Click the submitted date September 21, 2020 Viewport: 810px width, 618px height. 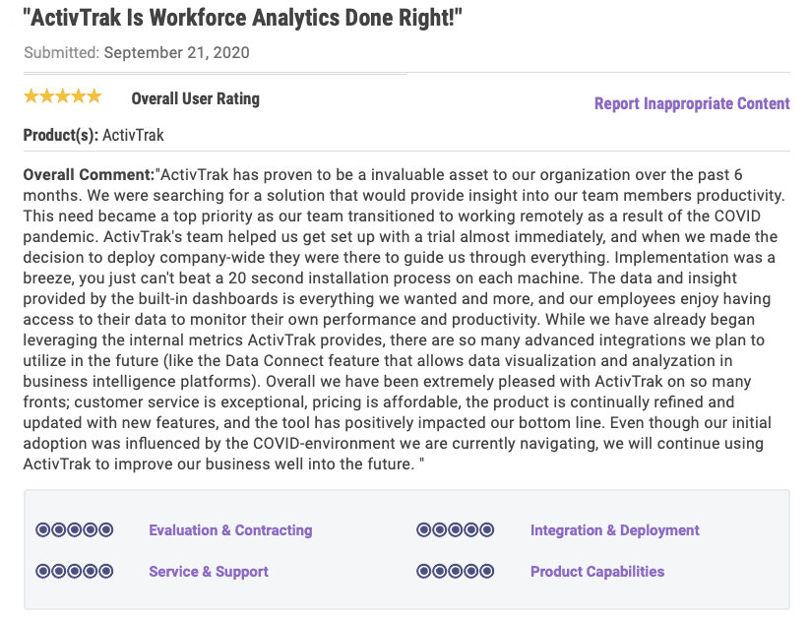point(176,52)
